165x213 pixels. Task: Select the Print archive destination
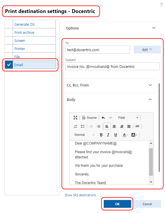24,32
